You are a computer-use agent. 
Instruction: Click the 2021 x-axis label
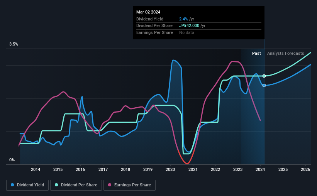tap(193, 169)
